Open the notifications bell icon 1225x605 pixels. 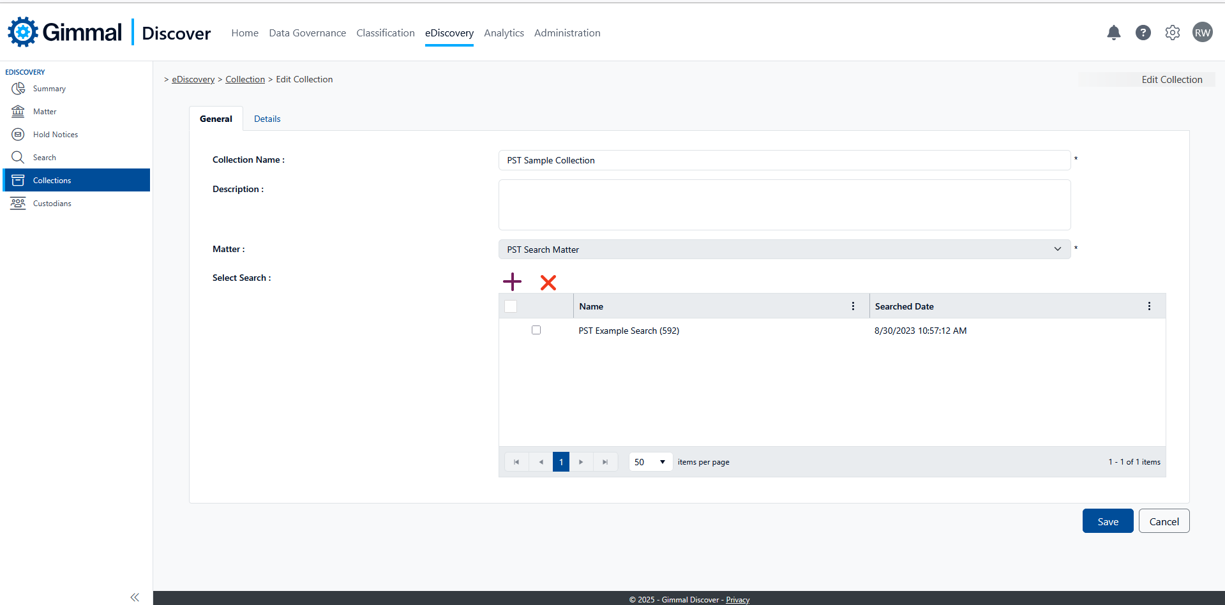pos(1113,33)
